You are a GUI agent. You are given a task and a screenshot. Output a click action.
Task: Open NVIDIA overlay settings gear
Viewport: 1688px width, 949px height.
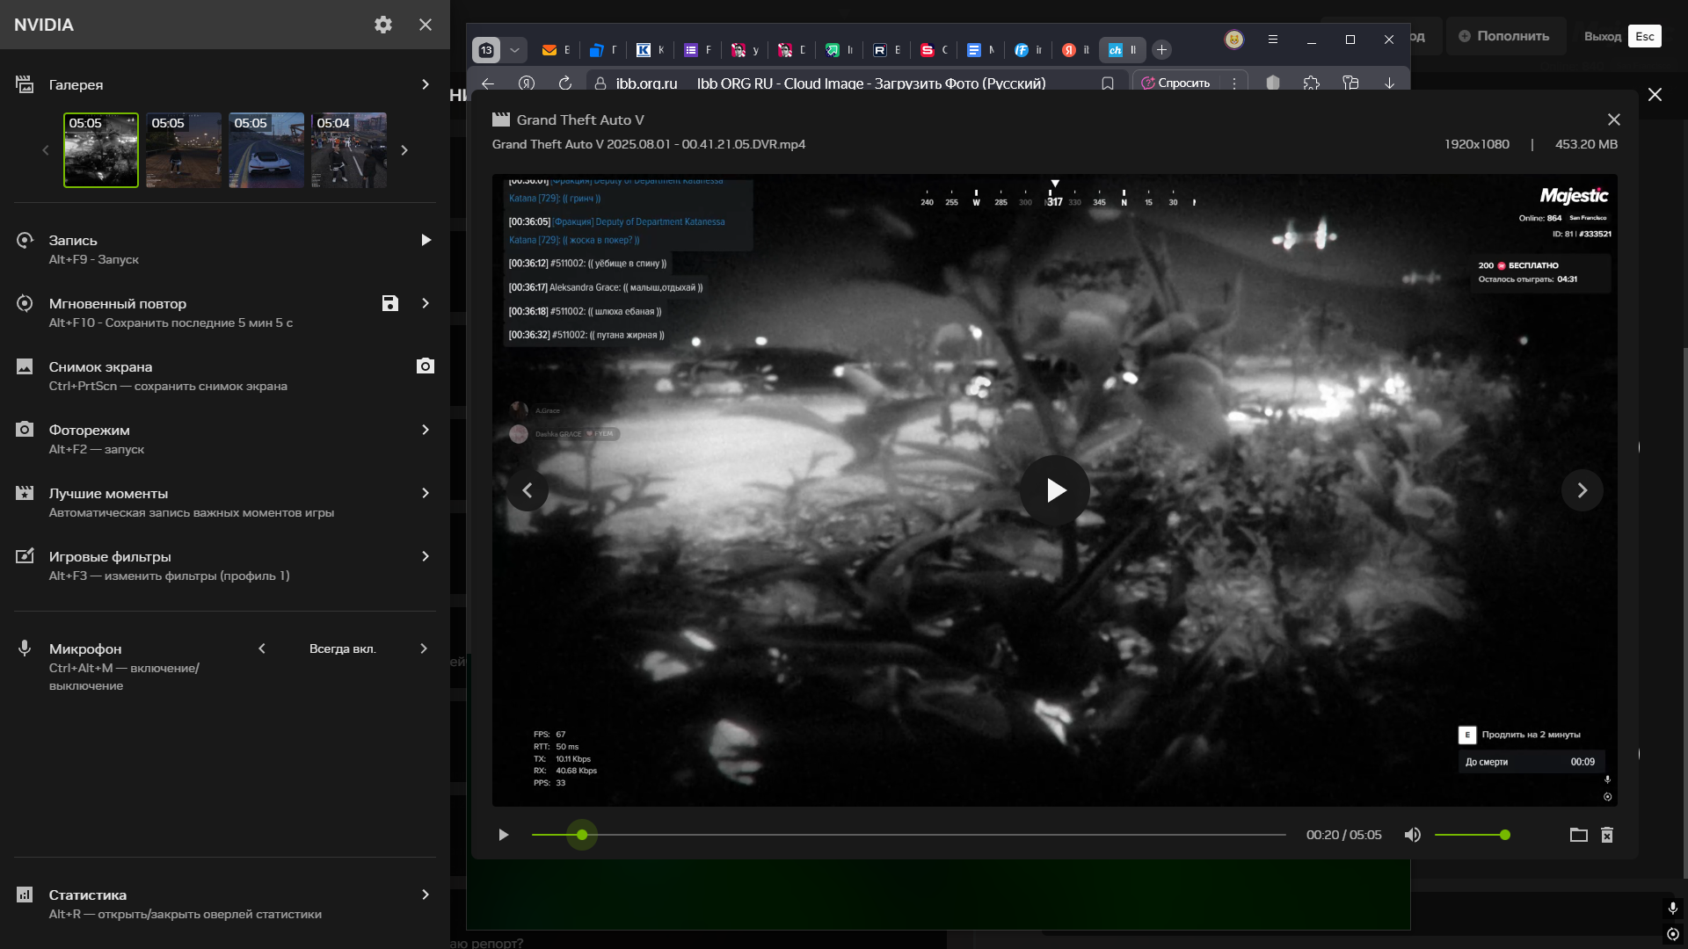click(383, 25)
